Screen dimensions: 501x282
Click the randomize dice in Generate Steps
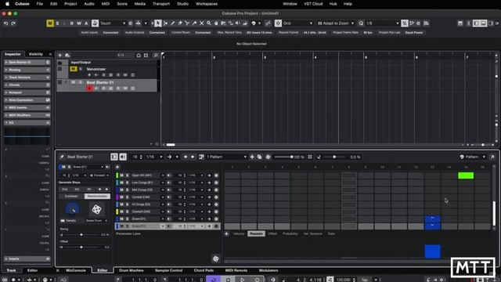coord(96,209)
